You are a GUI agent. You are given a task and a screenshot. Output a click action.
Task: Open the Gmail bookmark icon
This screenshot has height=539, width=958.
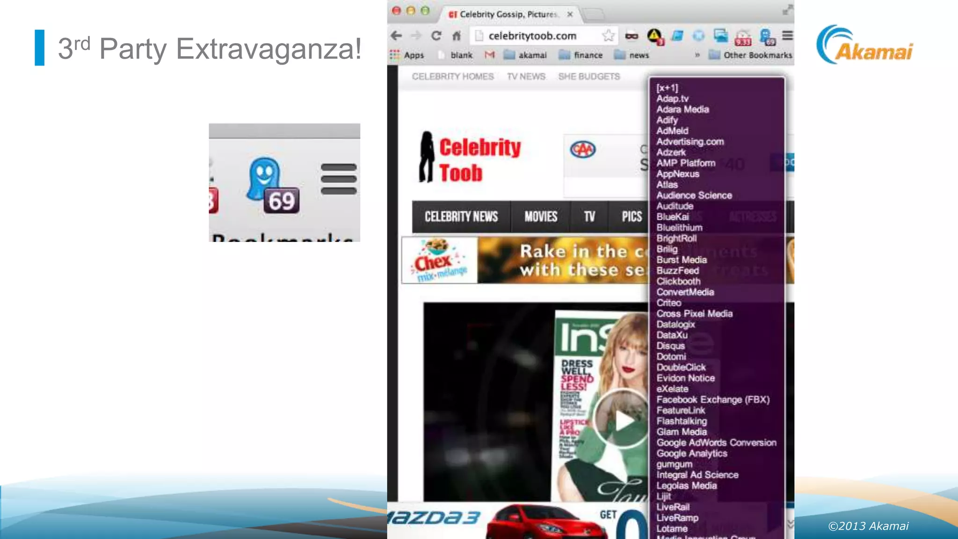489,55
